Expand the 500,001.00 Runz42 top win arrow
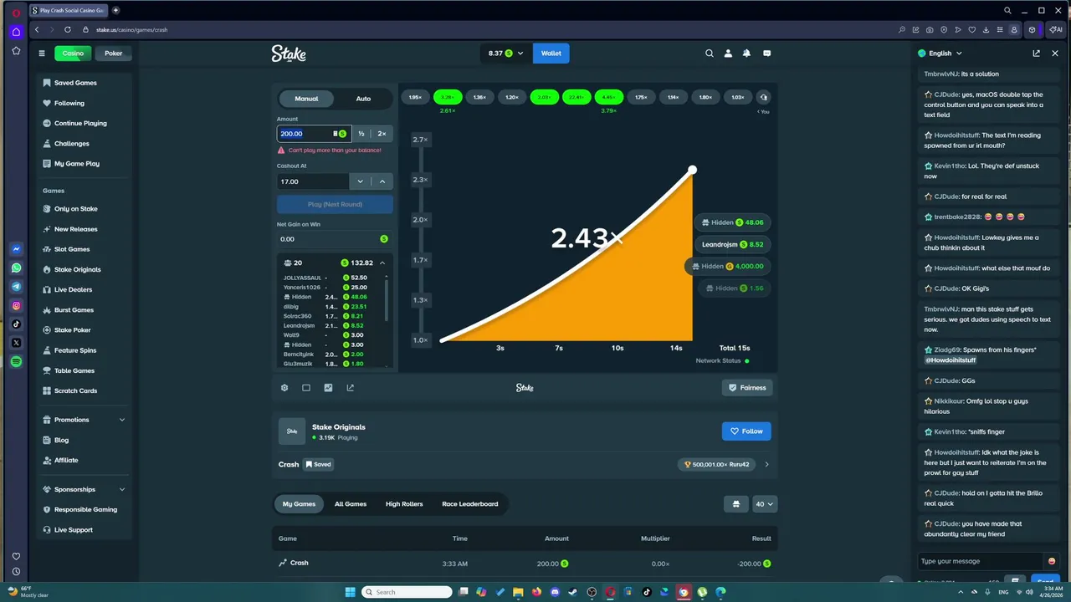The width and height of the screenshot is (1071, 602). coord(766,464)
